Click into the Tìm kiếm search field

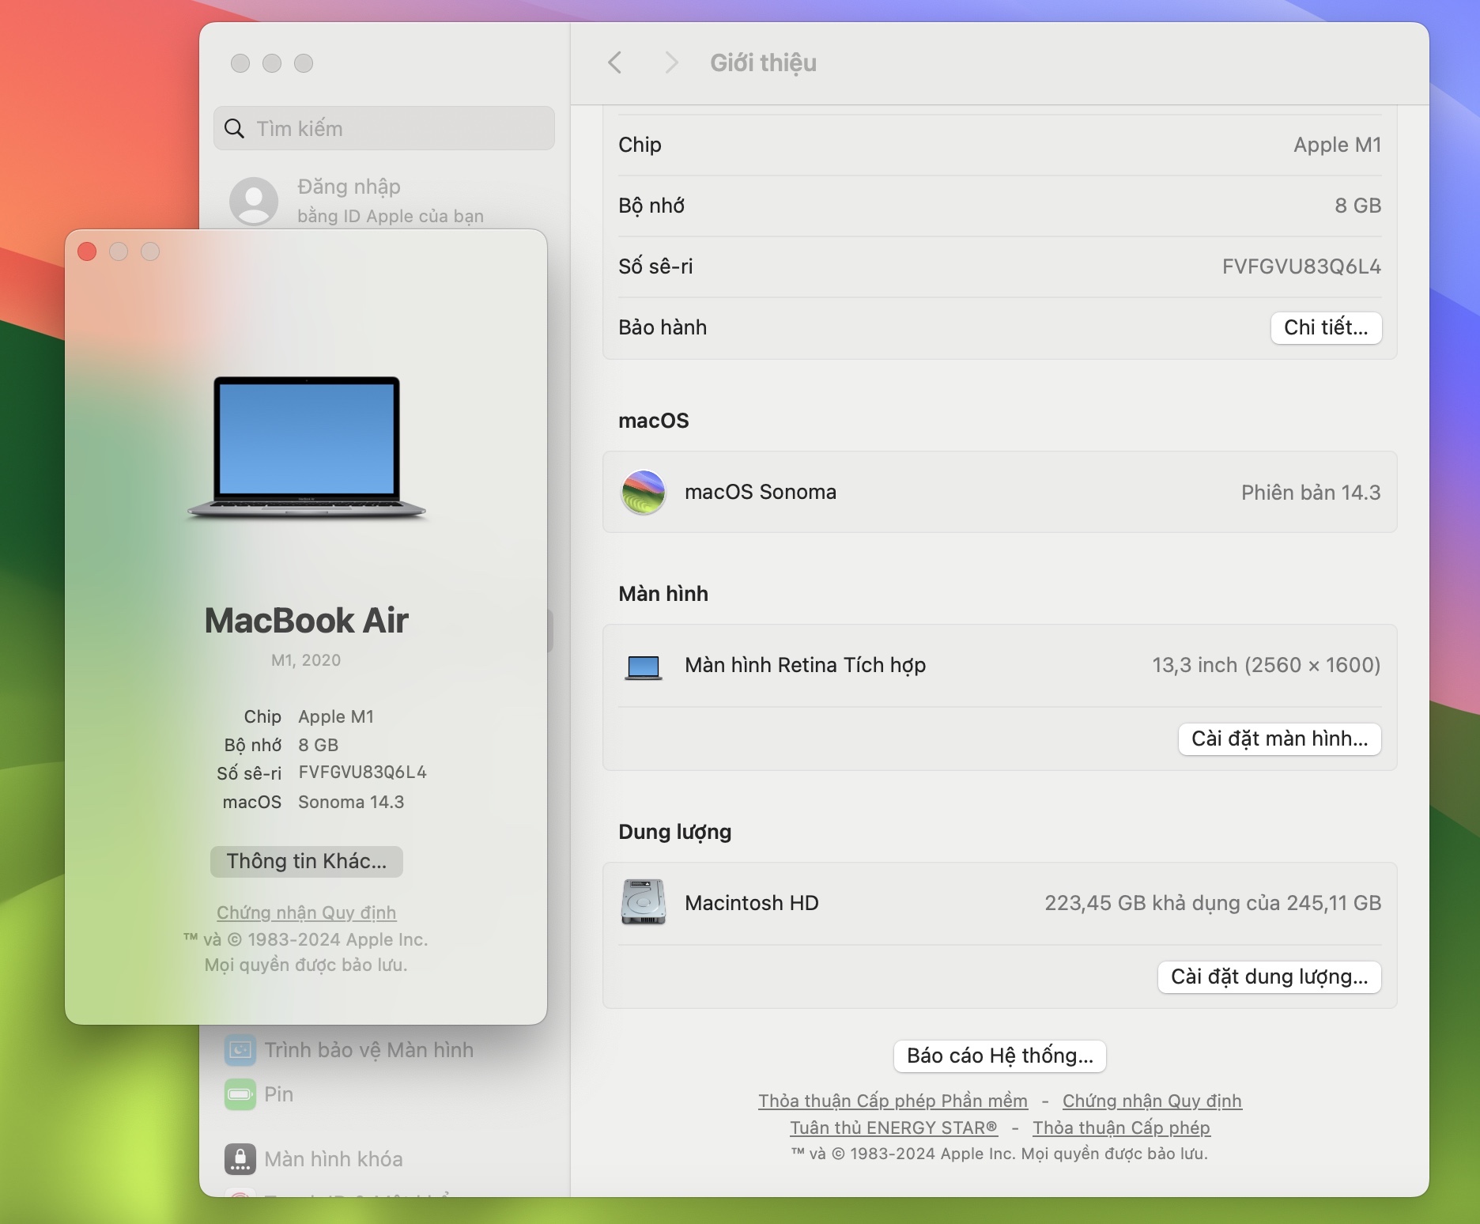point(395,129)
